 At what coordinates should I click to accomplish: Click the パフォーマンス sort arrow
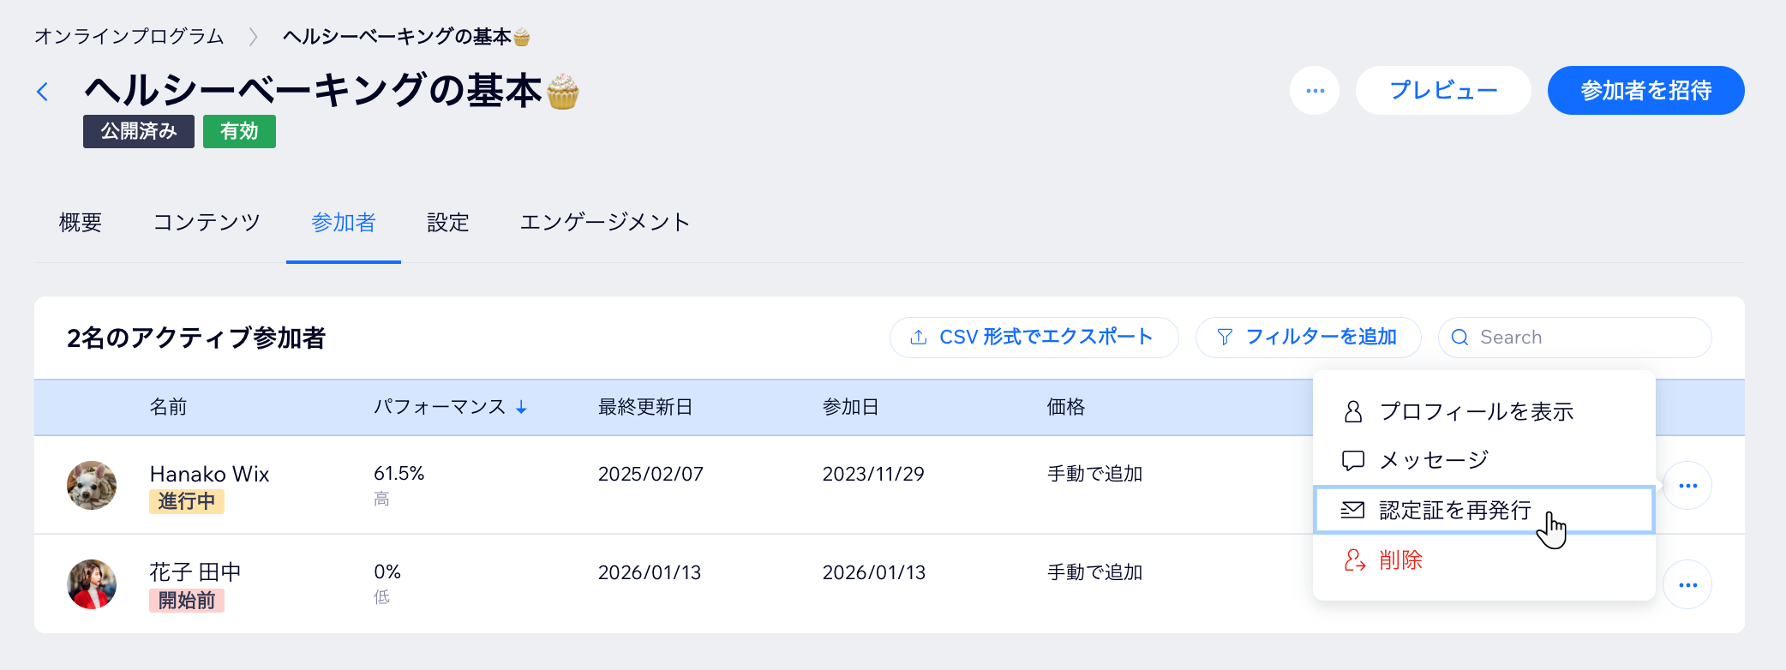521,408
